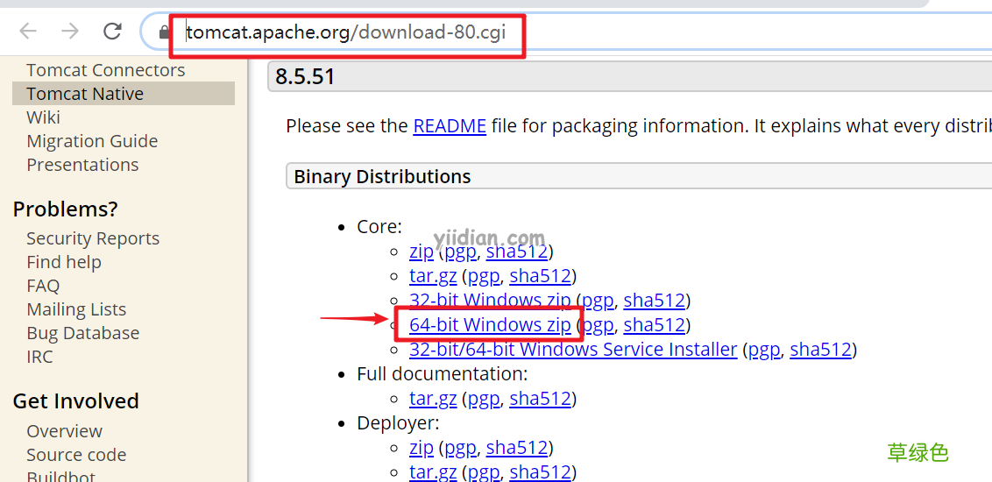Open 32-bit/64-bit Windows Service Installer link

click(573, 350)
